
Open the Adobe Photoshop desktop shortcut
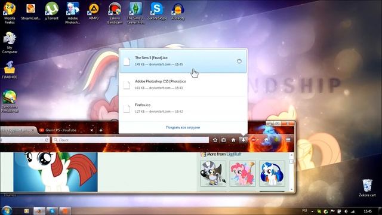tap(73, 13)
